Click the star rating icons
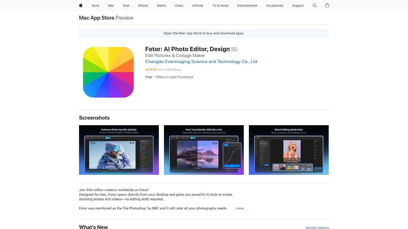408x229 pixels. coord(151,69)
